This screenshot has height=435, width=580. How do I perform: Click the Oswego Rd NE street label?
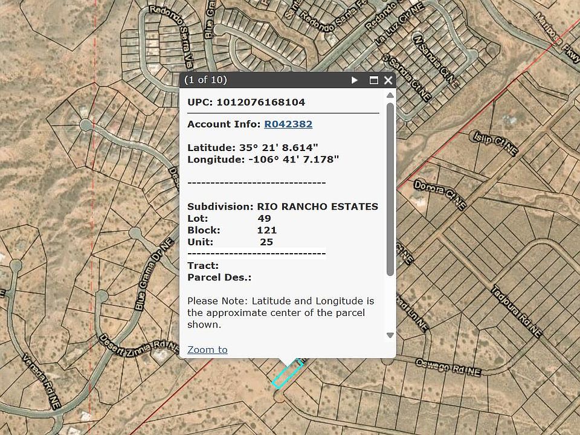(x=448, y=367)
